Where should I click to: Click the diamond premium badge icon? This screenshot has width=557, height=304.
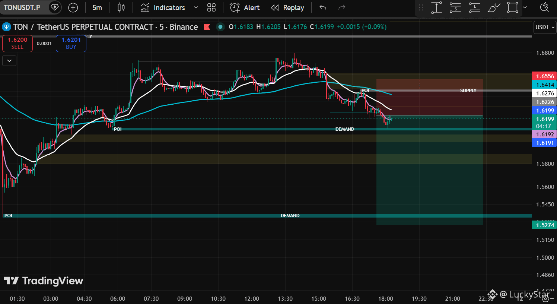pos(55,7)
